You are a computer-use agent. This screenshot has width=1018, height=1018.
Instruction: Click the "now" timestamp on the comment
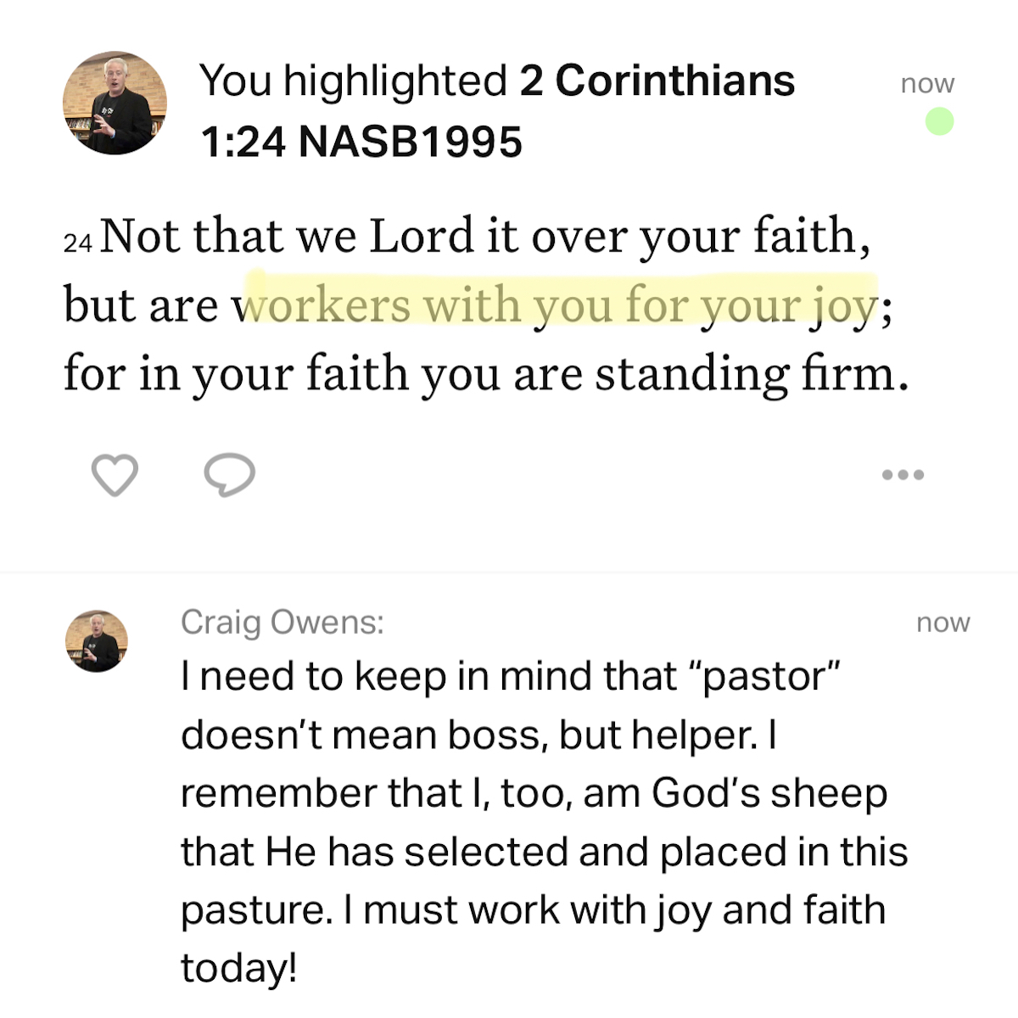click(942, 623)
